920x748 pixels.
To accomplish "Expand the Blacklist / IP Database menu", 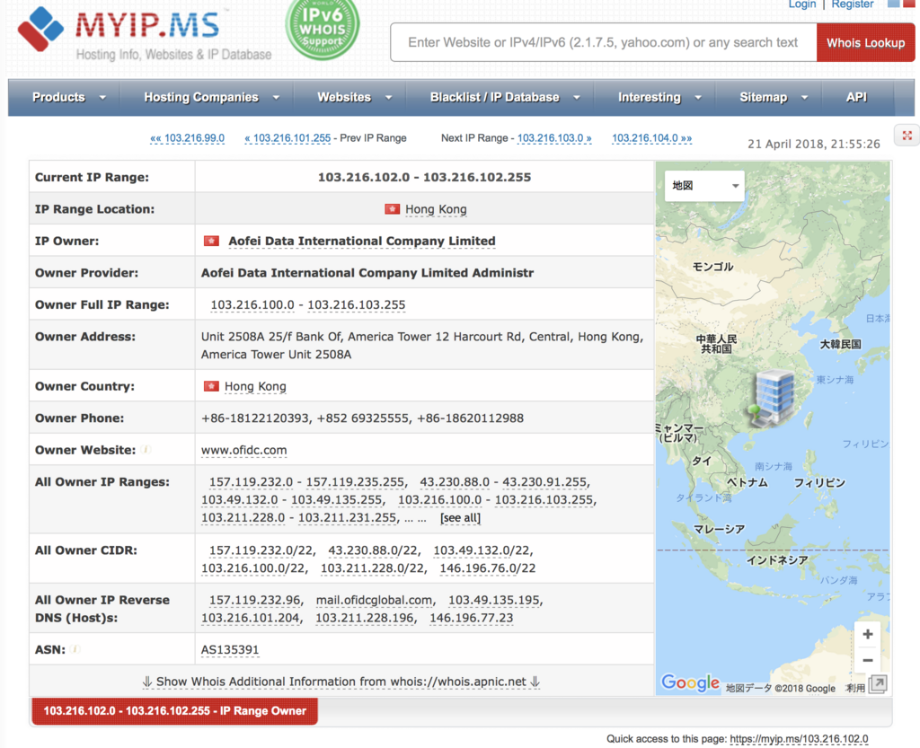I will 505,97.
